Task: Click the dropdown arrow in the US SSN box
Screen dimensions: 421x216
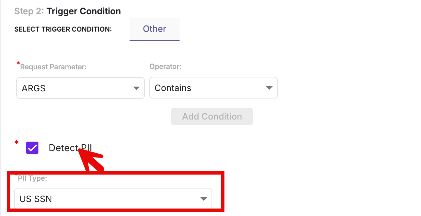Action: (x=203, y=199)
